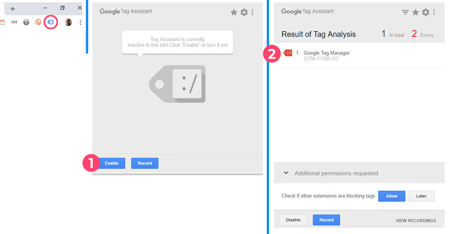Click Record in the inactive Tag Assistant panel
Screen dimensions: 449x234
[145, 163]
